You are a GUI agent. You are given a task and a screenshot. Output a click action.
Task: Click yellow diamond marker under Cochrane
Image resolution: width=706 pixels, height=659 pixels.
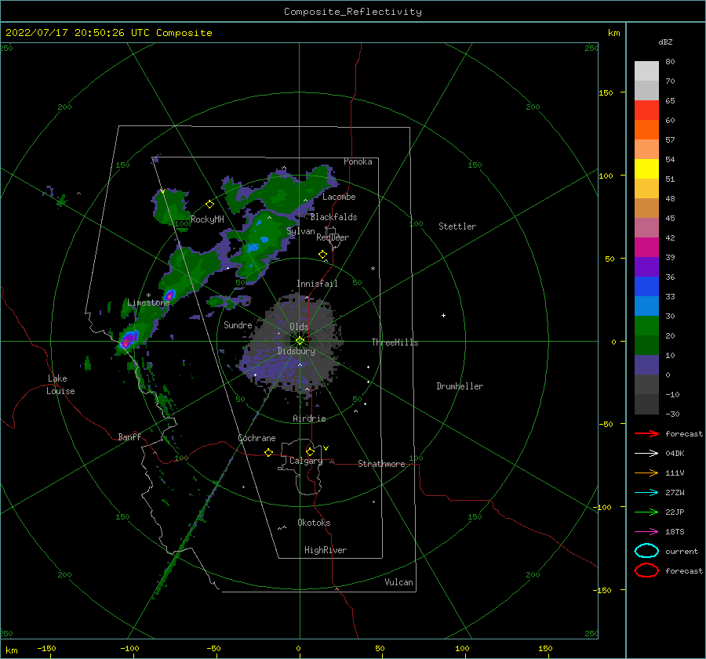coord(269,452)
